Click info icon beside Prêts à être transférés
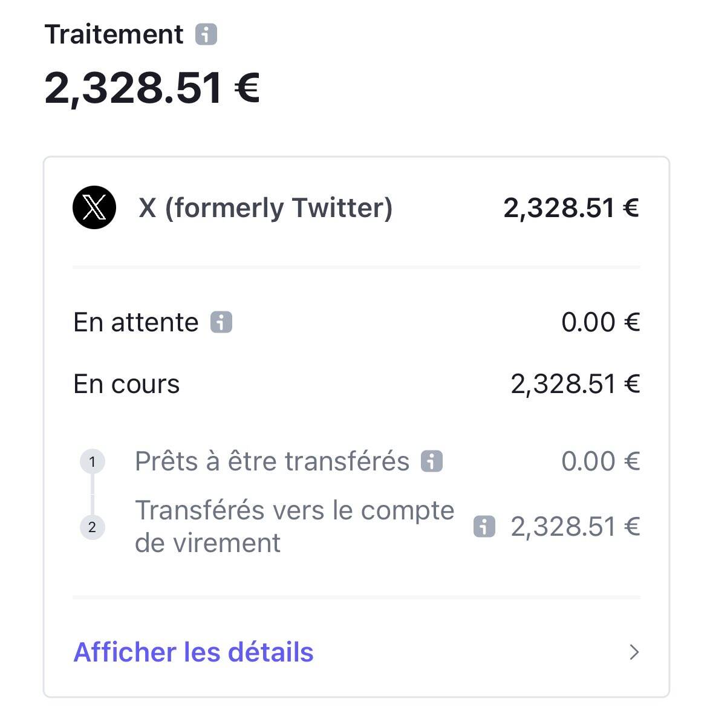This screenshot has width=713, height=722. 432,461
